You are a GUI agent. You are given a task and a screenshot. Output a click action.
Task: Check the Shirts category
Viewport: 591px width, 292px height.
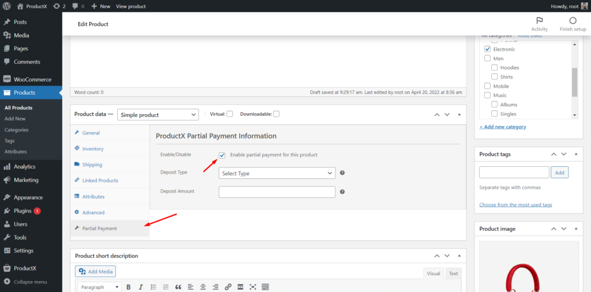coord(495,77)
